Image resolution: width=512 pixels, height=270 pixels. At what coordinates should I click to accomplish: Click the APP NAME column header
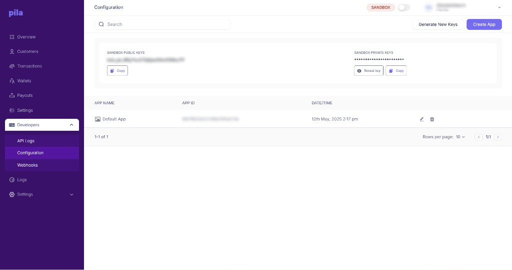point(104,103)
